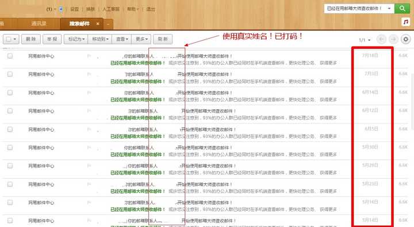
Task: Tick the checkbox for the 5月30日 email
Action: [x=10, y=148]
